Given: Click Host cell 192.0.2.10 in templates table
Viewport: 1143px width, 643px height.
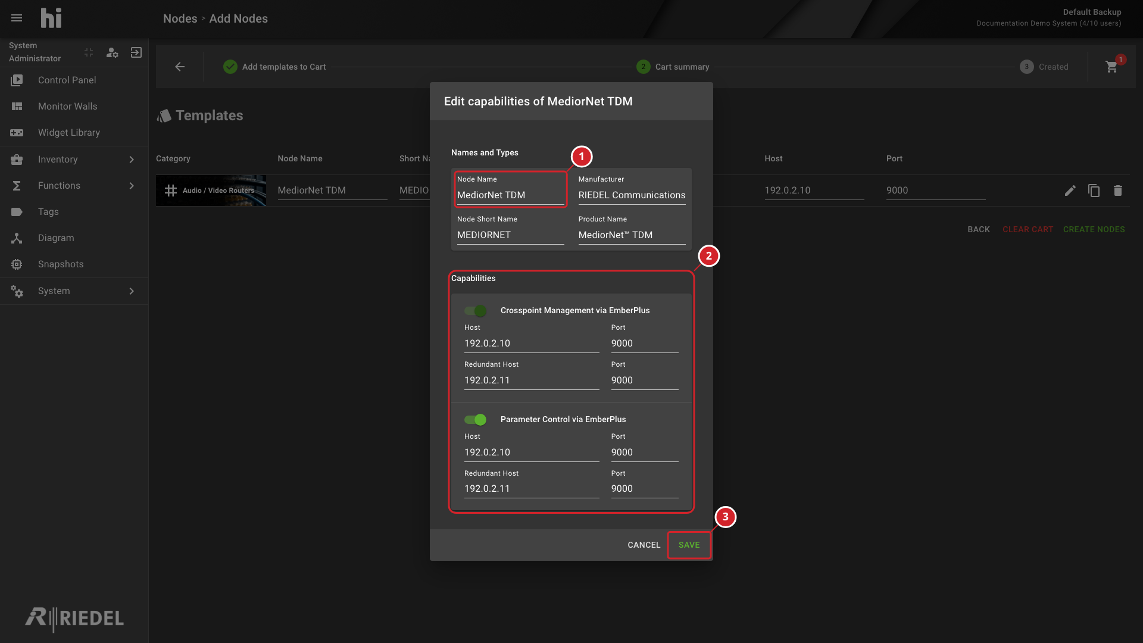Looking at the screenshot, I should 814,191.
